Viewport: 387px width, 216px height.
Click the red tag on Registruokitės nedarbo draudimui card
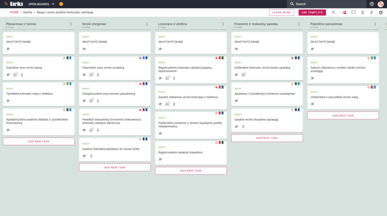(x=220, y=142)
